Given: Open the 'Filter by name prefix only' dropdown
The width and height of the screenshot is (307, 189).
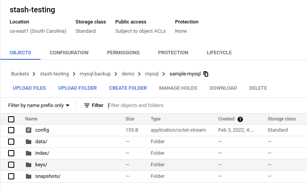Looking at the screenshot, I should [x=39, y=105].
